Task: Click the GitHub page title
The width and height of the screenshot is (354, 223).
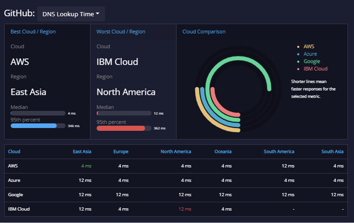Action: point(19,13)
